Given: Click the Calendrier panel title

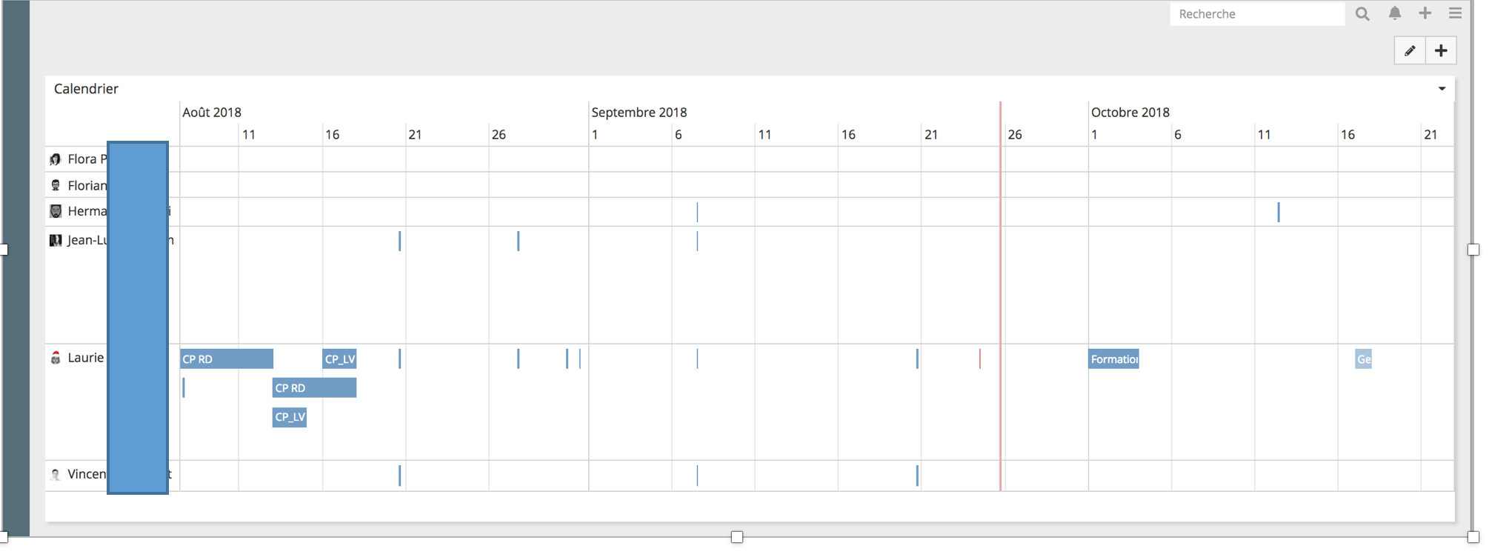Looking at the screenshot, I should 86,89.
